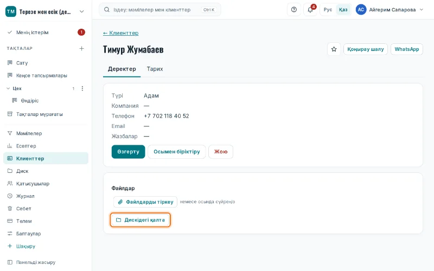Open three-dot menu for Цех group

tap(82, 88)
